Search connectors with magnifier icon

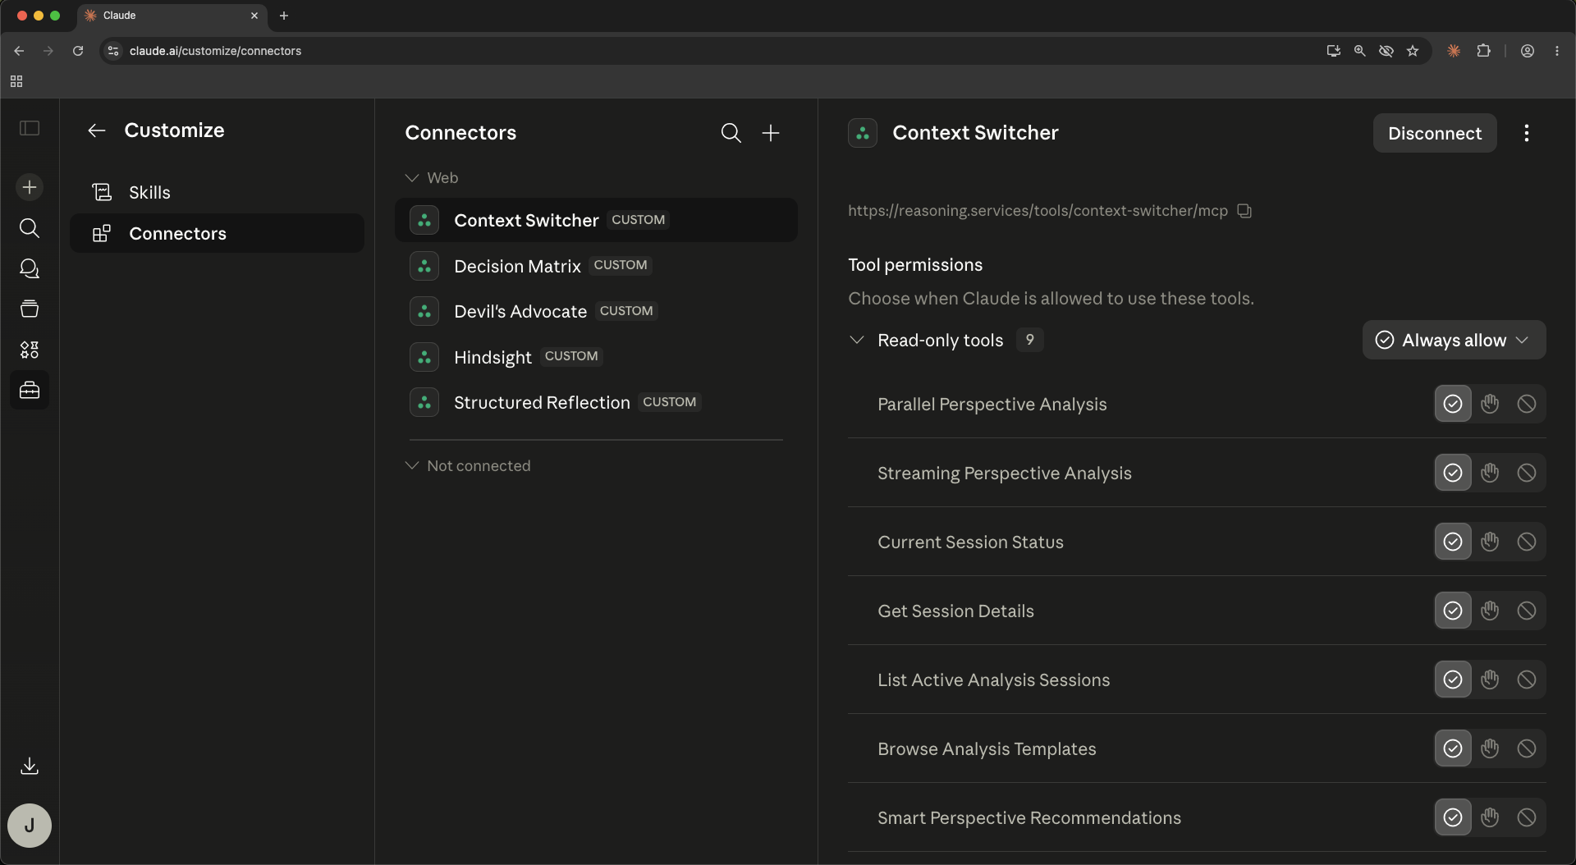(731, 133)
